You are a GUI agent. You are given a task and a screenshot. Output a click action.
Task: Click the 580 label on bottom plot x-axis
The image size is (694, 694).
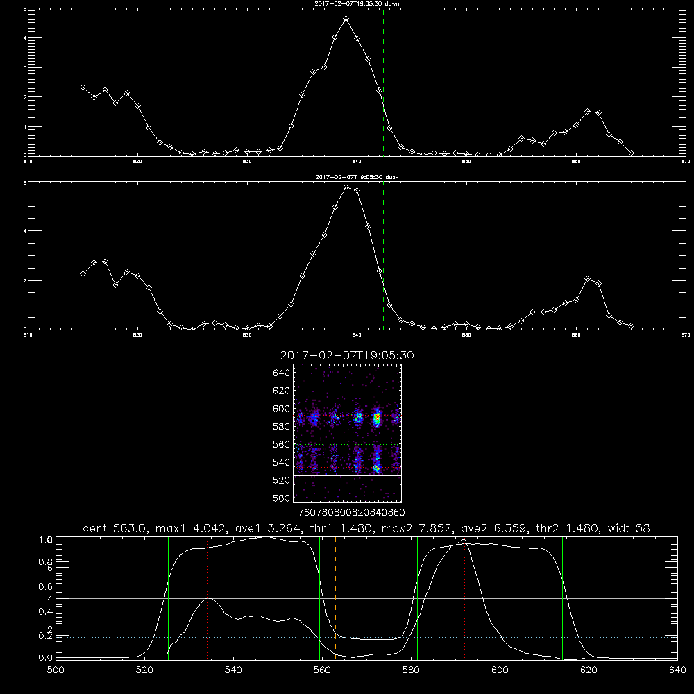(411, 670)
